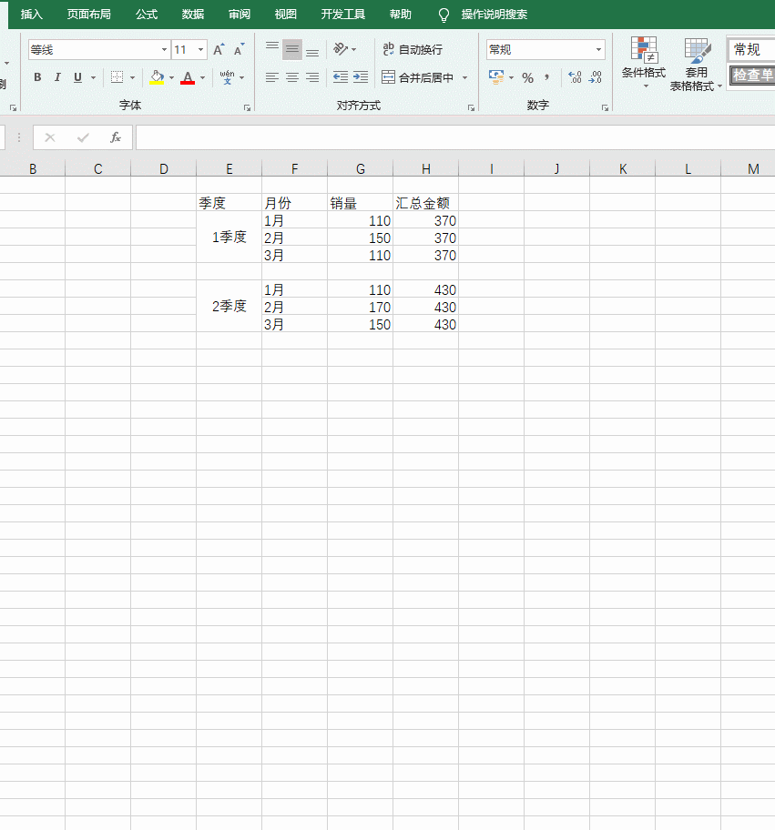
Task: Open the font name dropdown
Action: (163, 49)
